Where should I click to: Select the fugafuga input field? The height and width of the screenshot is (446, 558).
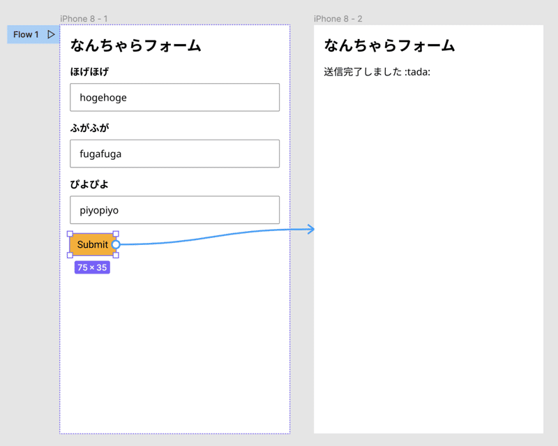point(174,154)
